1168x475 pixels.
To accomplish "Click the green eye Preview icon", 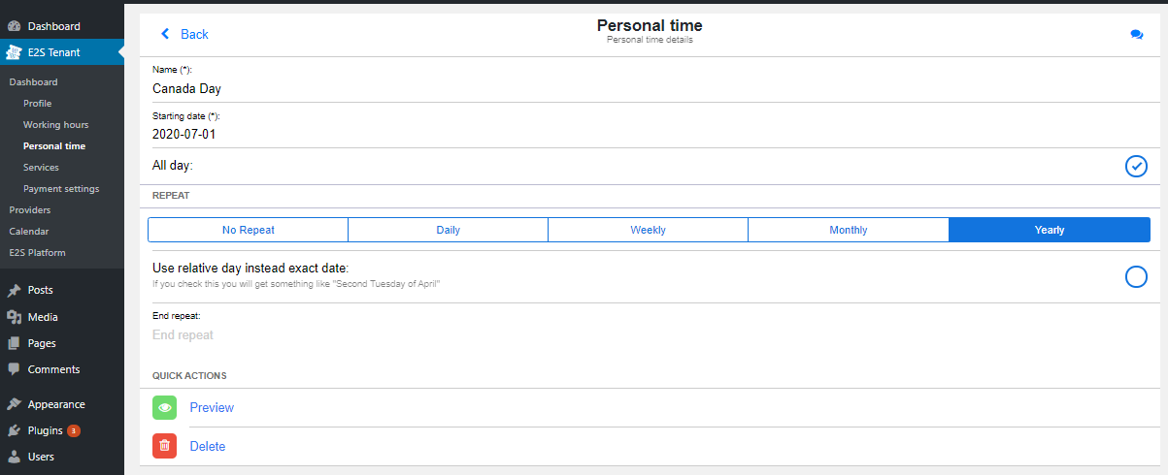I will 165,408.
